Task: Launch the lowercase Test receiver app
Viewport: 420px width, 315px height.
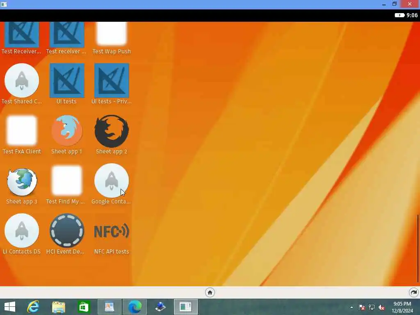Action: click(x=67, y=35)
